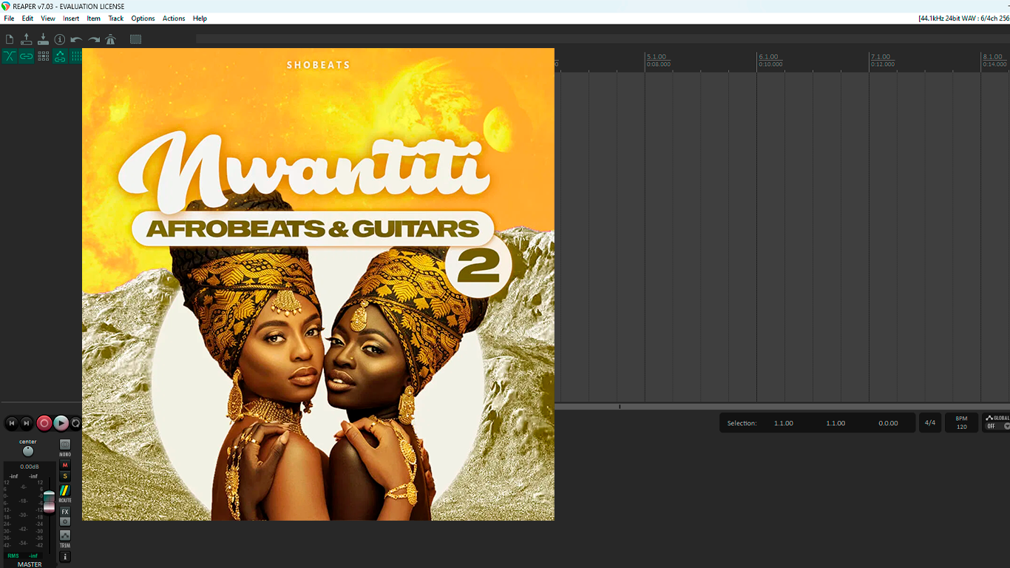This screenshot has height=568, width=1010.
Task: Click selection length field 0.0.00
Action: [888, 423]
